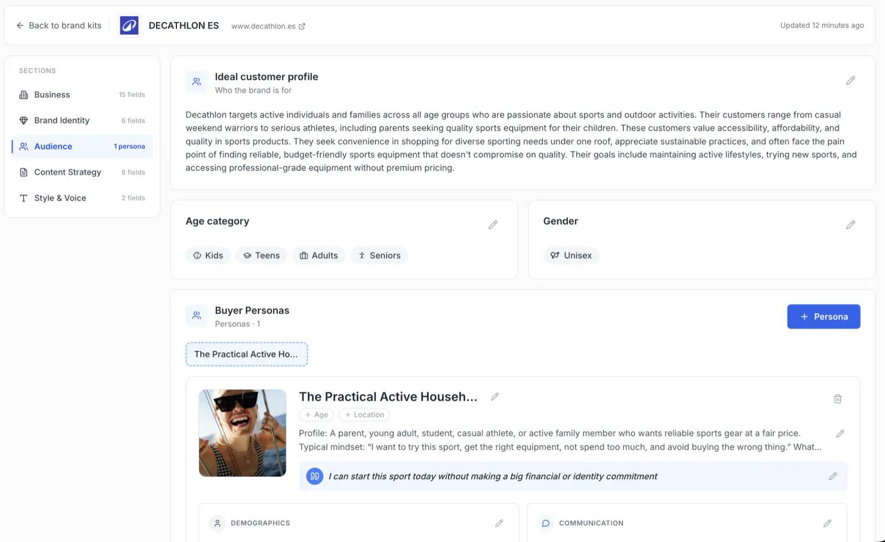885x542 pixels.
Task: Click the quote icon beside persona statement
Action: click(x=315, y=476)
